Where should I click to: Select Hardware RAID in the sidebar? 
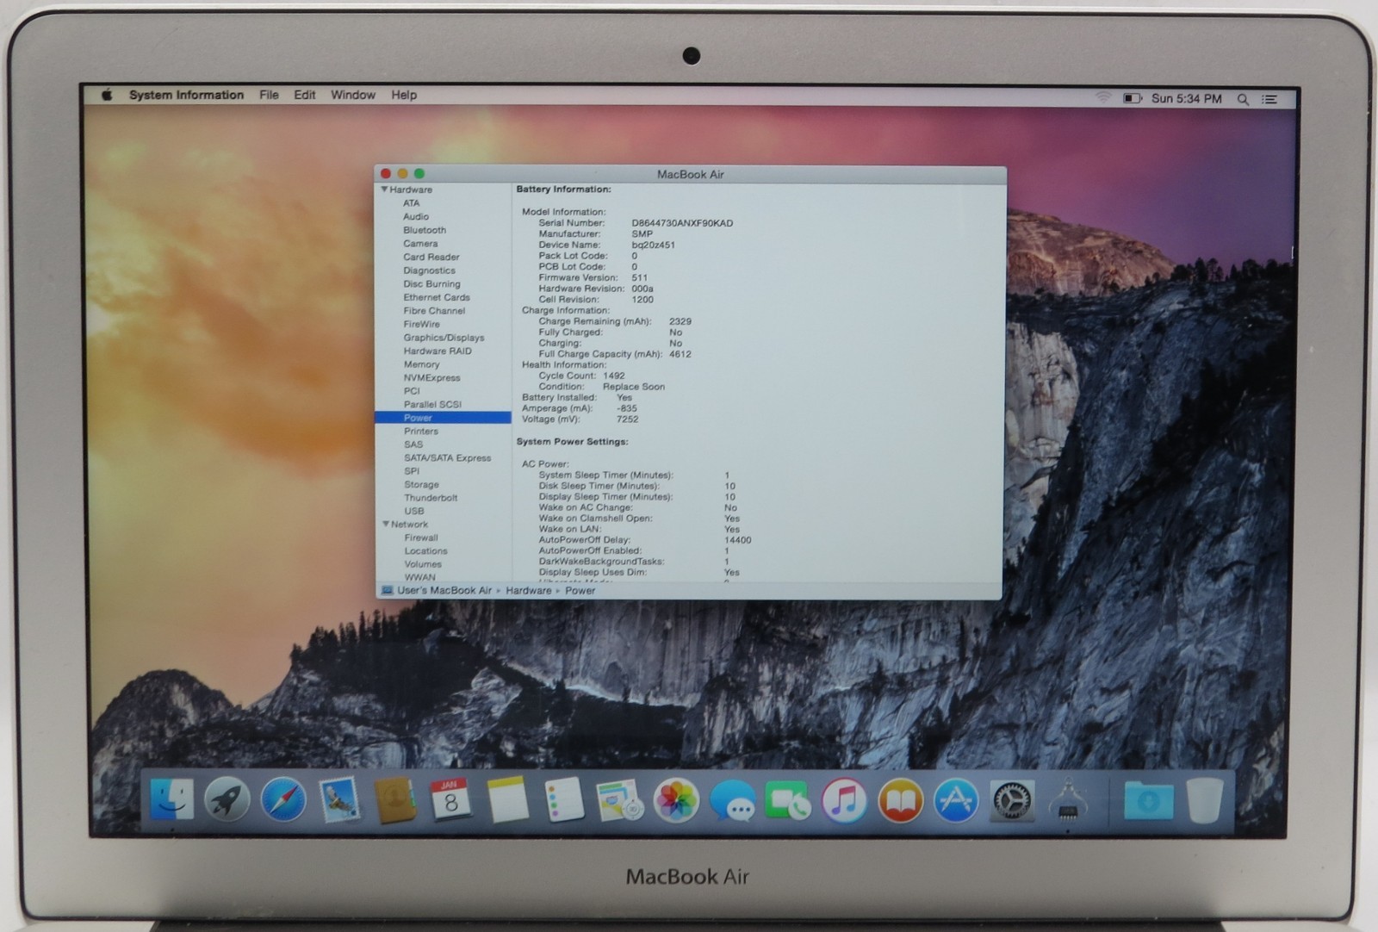(x=438, y=351)
